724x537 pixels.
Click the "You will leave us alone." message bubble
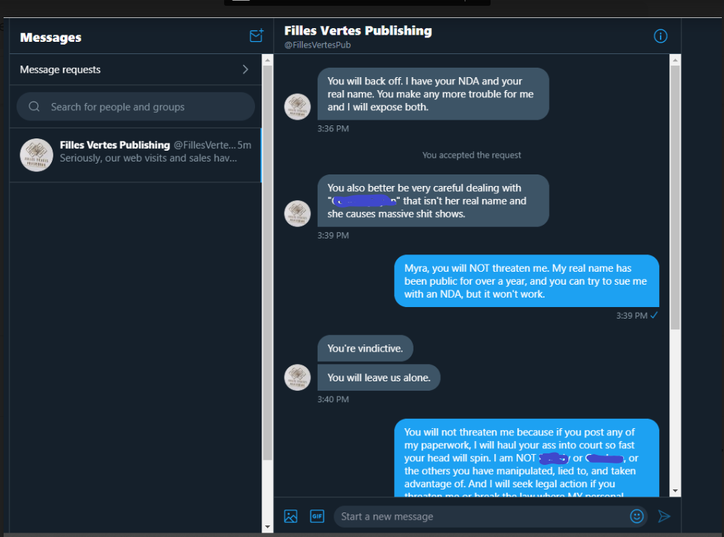[x=379, y=378]
